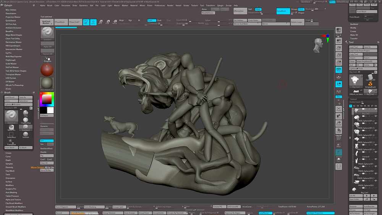Select the Scale gizmo toolbar icon
The height and width of the screenshot is (215, 382).
[x=108, y=22]
